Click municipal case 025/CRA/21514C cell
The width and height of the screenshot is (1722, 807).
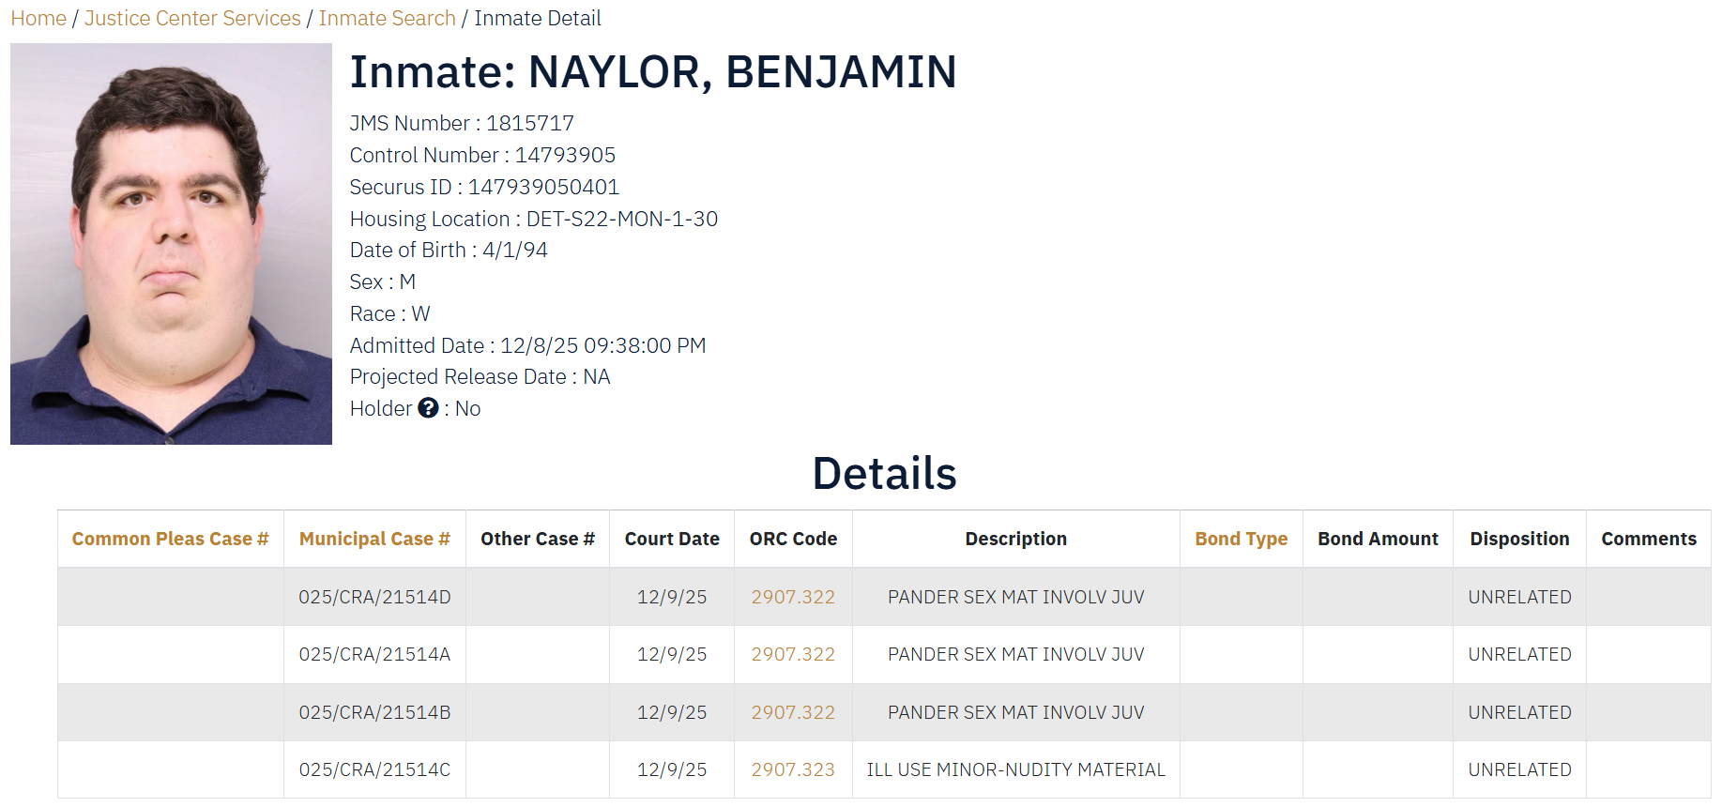(374, 769)
